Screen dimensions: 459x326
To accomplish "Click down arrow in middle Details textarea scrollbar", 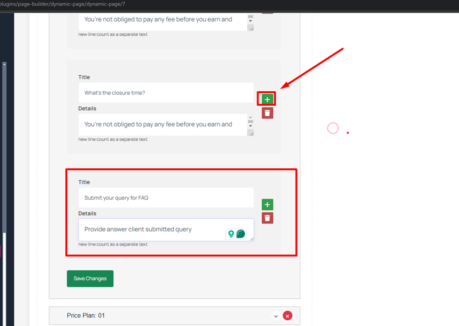I will tap(250, 126).
